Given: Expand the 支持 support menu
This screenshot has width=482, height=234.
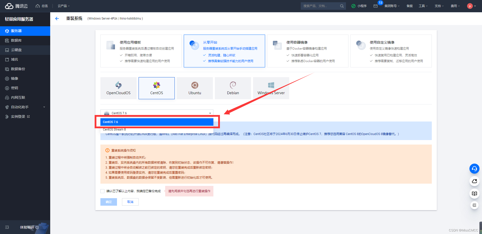Looking at the screenshot, I should pyautogui.click(x=439, y=6).
